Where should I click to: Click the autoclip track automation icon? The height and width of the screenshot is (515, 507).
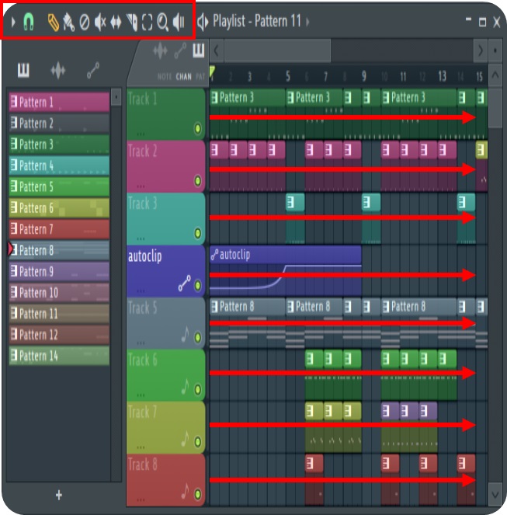[x=185, y=283]
